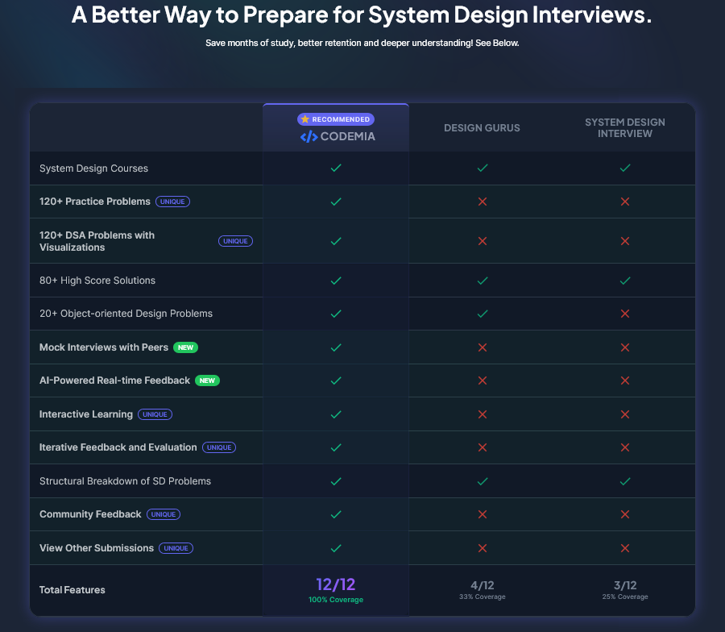Click the 120+ Practice Problems label
The height and width of the screenshot is (632, 725).
point(95,202)
